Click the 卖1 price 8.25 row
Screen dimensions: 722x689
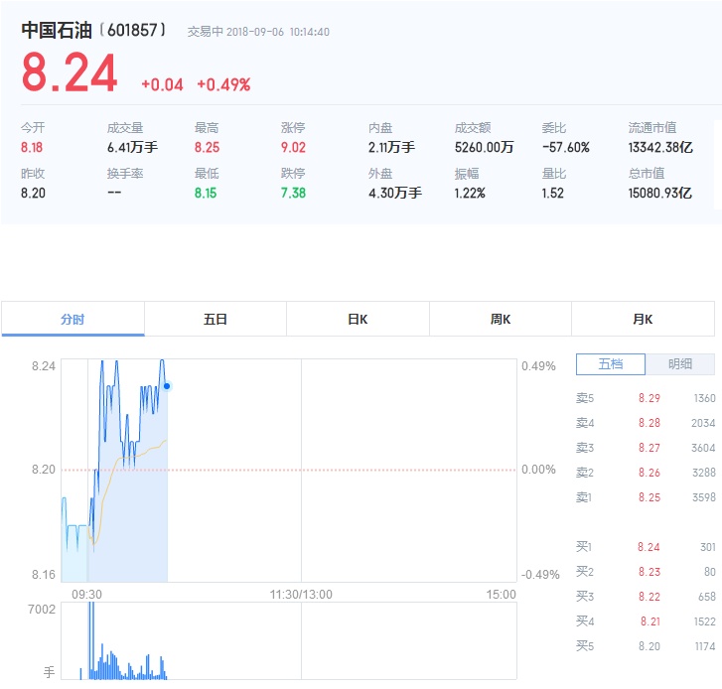click(646, 497)
